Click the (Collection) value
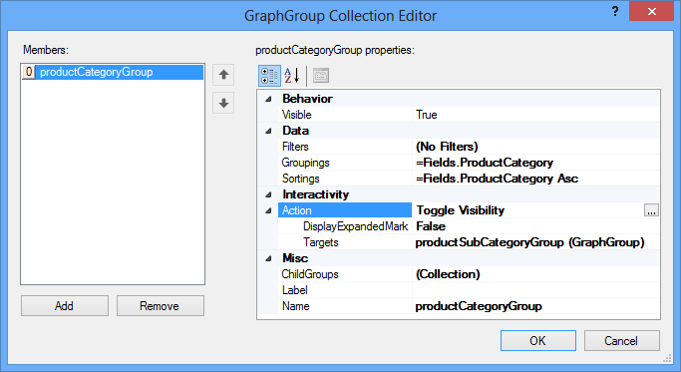Image resolution: width=681 pixels, height=372 pixels. [448, 274]
